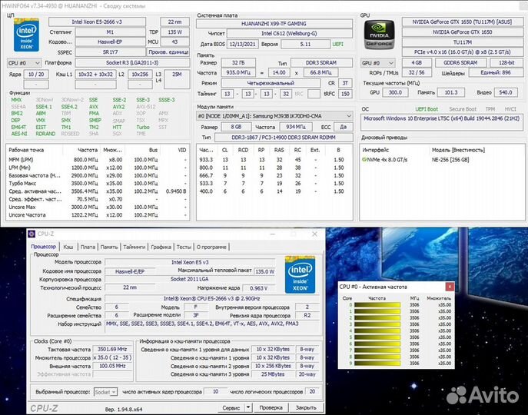Click the Турбо Макс operating point row
This screenshot has width=528, height=415.
tap(98, 183)
